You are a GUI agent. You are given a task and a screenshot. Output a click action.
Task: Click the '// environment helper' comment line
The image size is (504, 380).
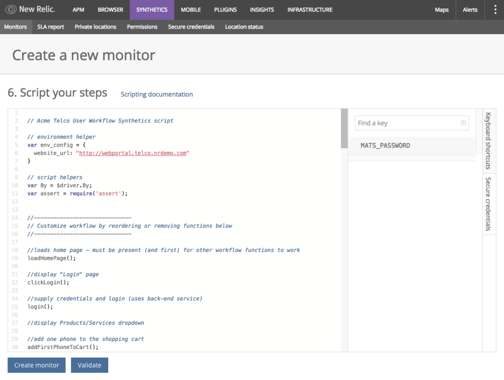tap(62, 137)
